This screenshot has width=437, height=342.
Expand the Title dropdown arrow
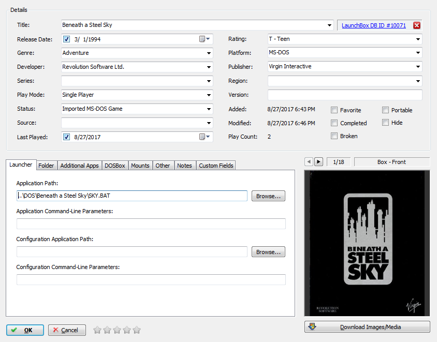click(329, 25)
